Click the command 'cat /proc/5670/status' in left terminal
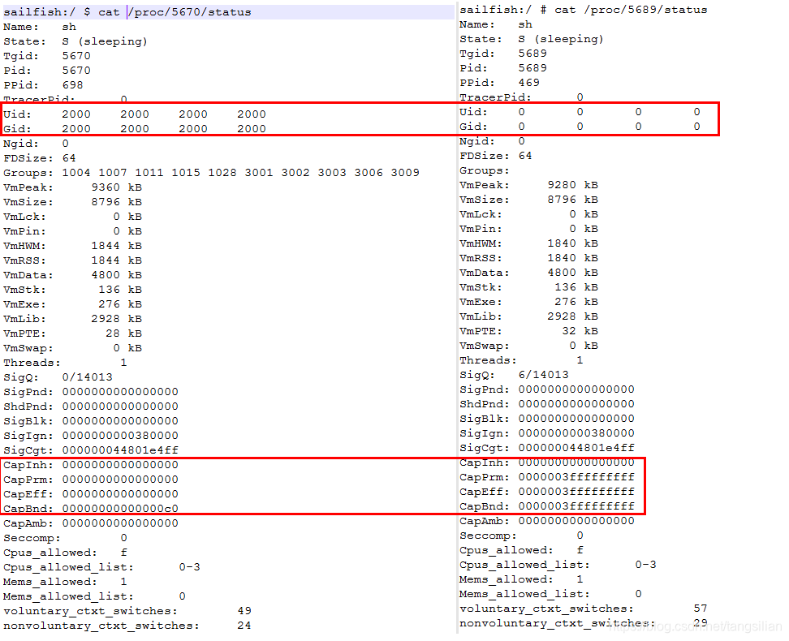789x641 pixels. coord(175,12)
